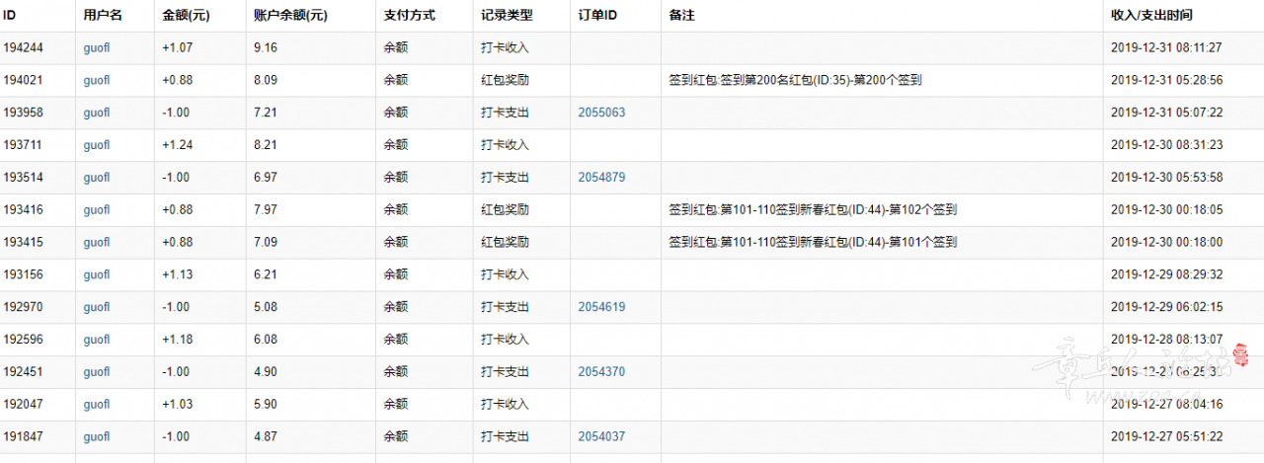Viewport: 1264px width, 463px height.
Task: Select ID cell 194021
Action: (x=23, y=80)
